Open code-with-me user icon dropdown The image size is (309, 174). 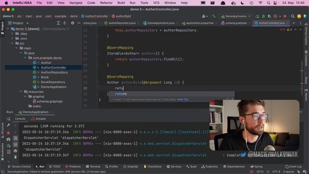click(205, 16)
